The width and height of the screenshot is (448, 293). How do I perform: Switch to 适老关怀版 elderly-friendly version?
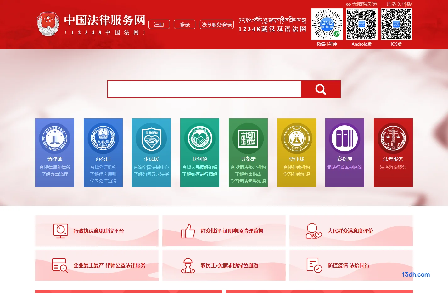[x=399, y=4]
